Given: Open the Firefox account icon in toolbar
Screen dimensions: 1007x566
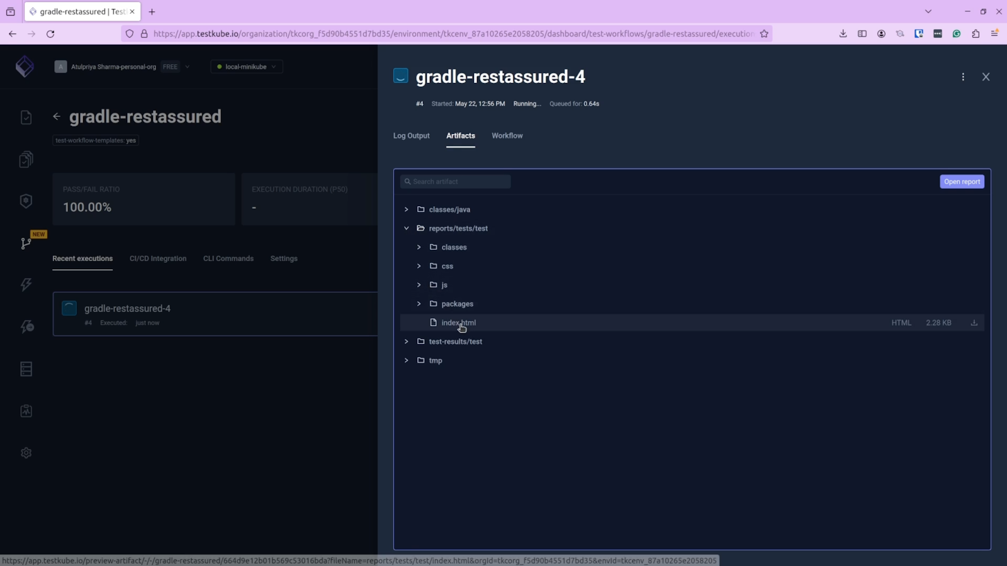Looking at the screenshot, I should click(x=881, y=34).
